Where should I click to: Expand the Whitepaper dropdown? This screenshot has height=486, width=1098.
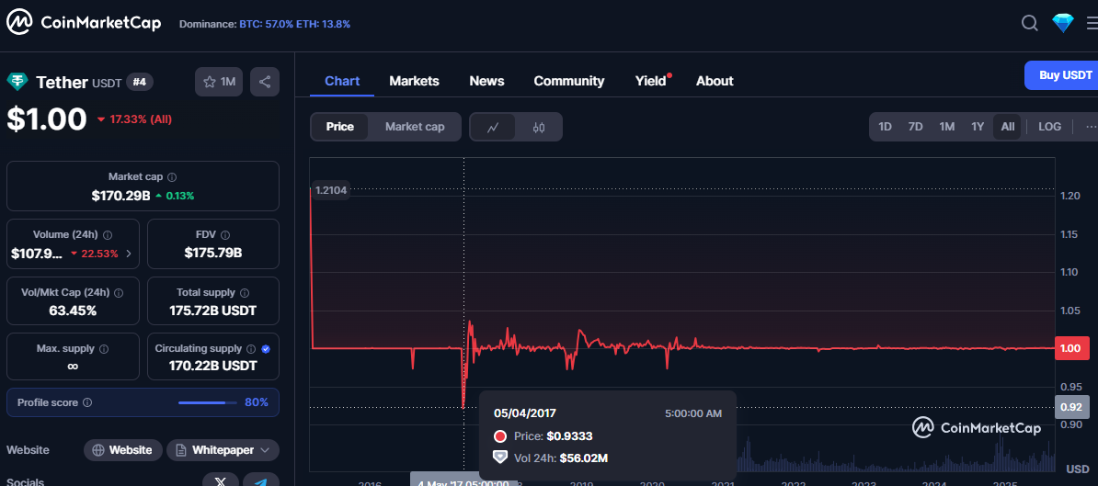pos(223,449)
